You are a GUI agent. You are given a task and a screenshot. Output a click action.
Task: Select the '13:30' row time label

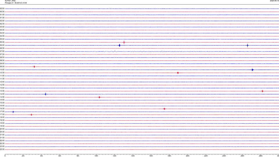tap(2, 91)
